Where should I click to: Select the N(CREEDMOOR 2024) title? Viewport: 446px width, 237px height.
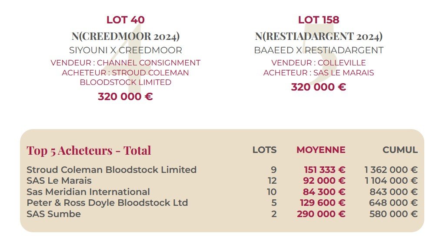click(x=125, y=36)
